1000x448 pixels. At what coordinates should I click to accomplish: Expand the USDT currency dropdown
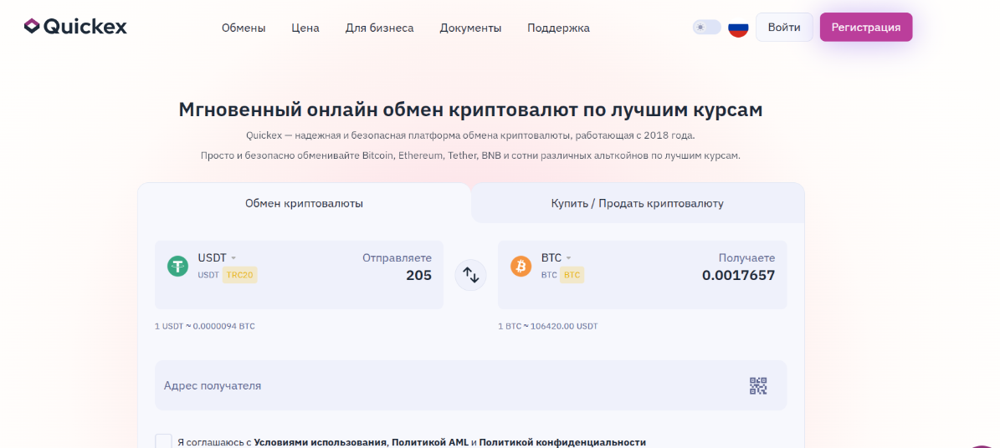[217, 258]
